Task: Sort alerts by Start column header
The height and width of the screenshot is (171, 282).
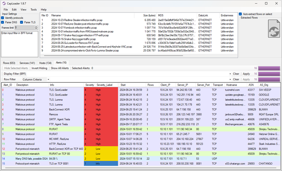Action: tap(133, 85)
